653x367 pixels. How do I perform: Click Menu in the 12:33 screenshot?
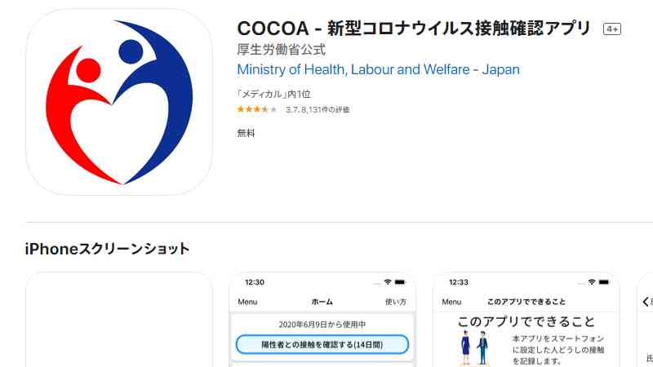tap(451, 302)
